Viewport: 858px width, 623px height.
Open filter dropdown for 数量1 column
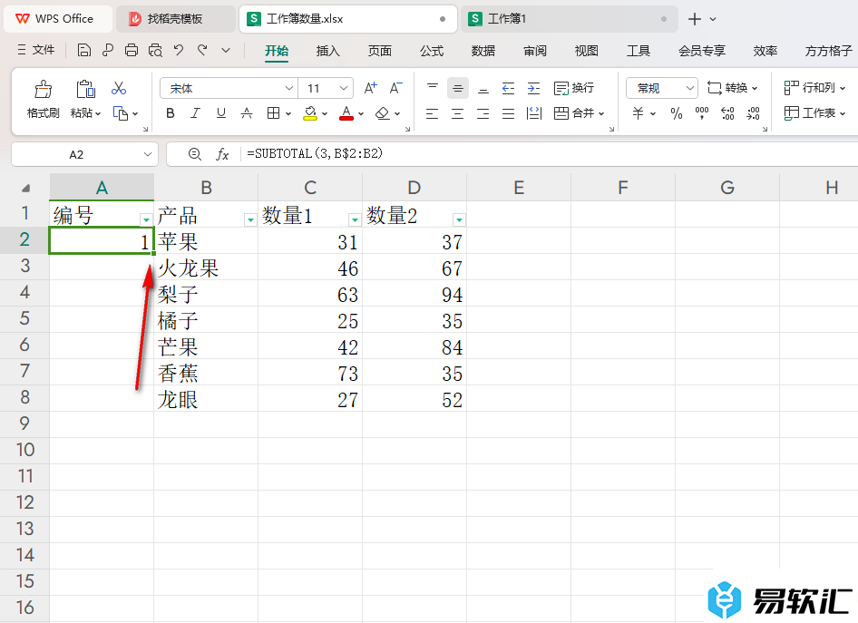tap(355, 219)
